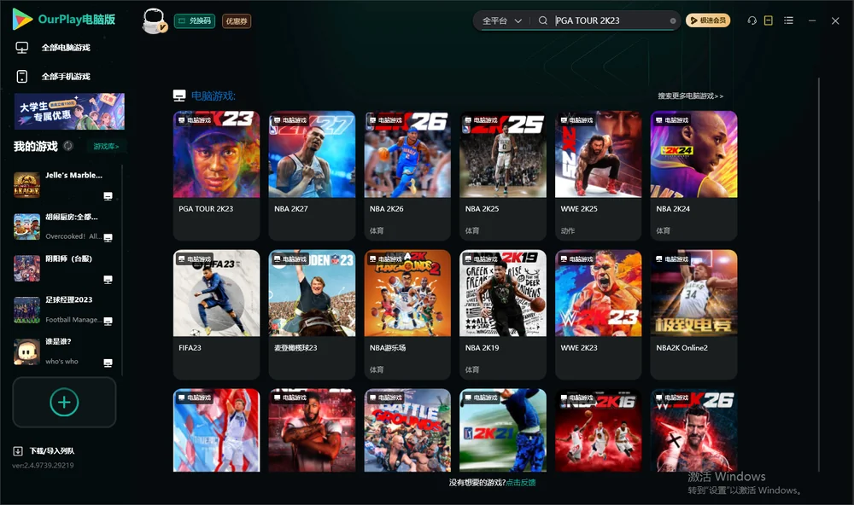Open the 大学生专属优惠 student discount banner
Image resolution: width=854 pixels, height=505 pixels.
pos(69,111)
